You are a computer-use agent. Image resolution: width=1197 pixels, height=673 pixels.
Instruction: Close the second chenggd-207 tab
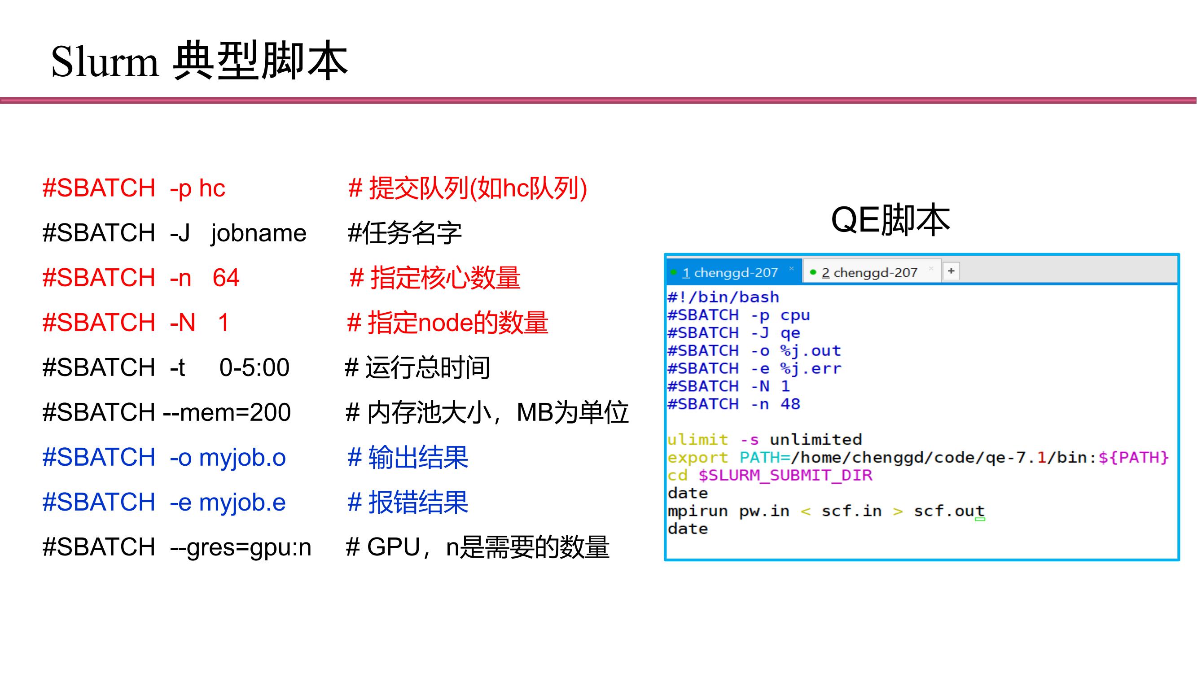(x=931, y=268)
